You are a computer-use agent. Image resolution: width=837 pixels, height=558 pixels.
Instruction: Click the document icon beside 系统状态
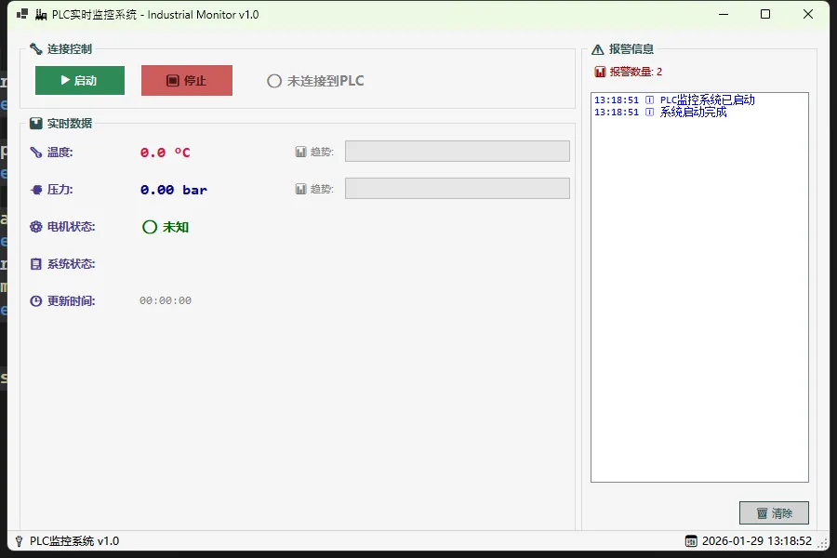click(x=35, y=264)
